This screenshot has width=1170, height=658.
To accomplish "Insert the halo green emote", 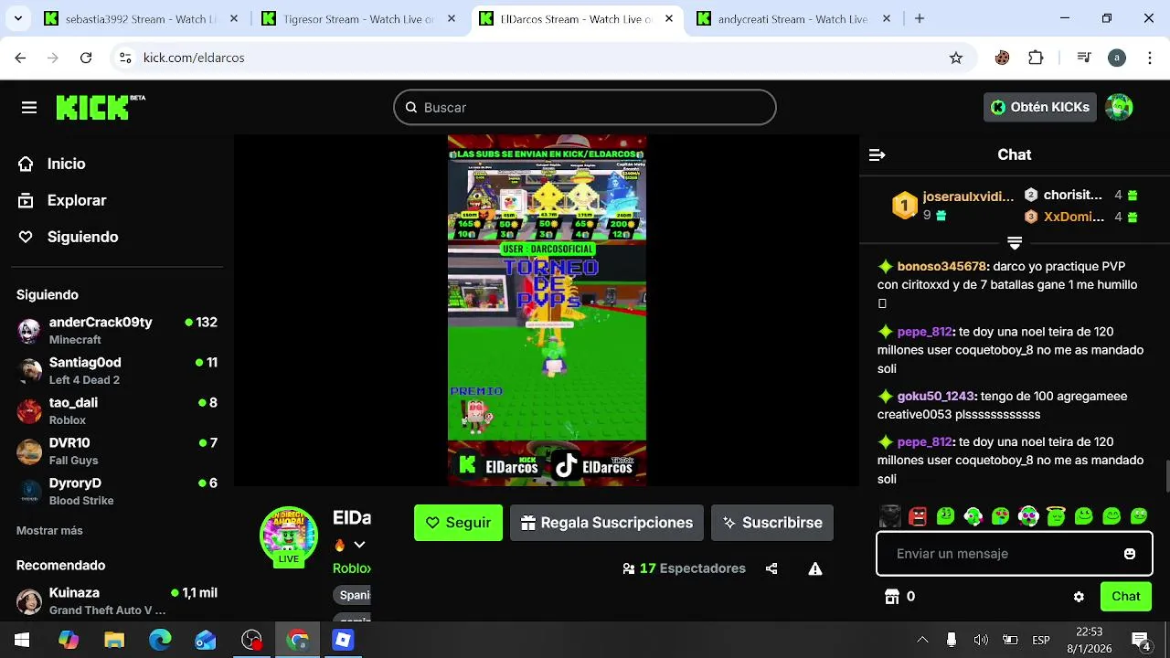I will pyautogui.click(x=1056, y=516).
